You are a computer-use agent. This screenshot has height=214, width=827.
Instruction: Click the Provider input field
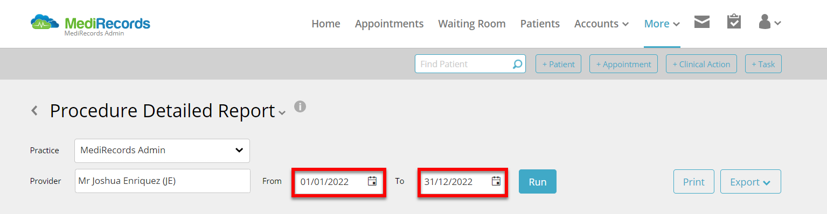click(x=162, y=181)
